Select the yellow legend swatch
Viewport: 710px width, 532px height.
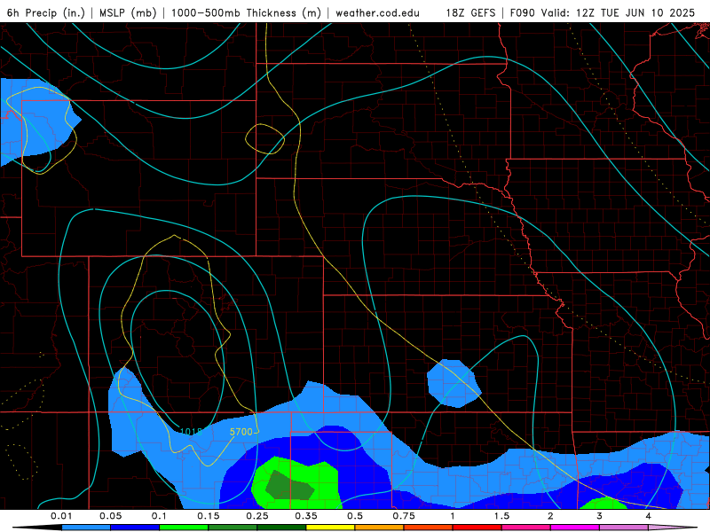pos(330,528)
